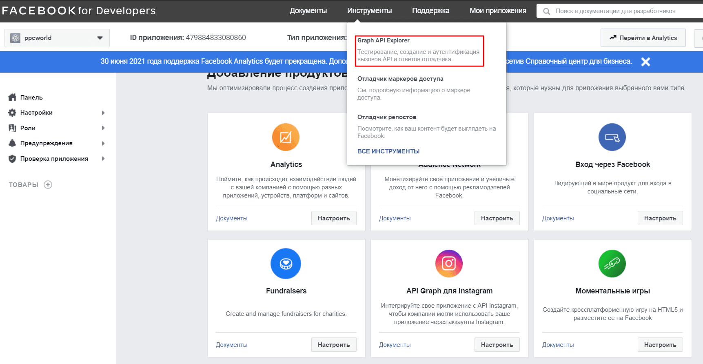Open the Документы top menu
Image resolution: width=703 pixels, height=364 pixels.
[308, 11]
